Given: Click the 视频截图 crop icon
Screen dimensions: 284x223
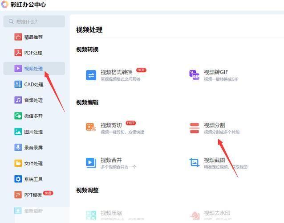Looking at the screenshot, I should point(194,163).
